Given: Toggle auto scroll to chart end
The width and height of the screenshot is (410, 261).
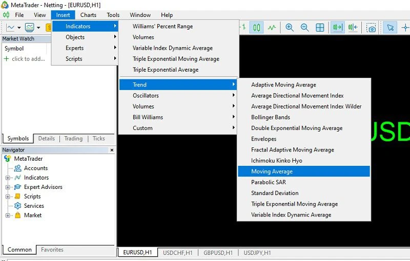Looking at the screenshot, I should (x=338, y=28).
